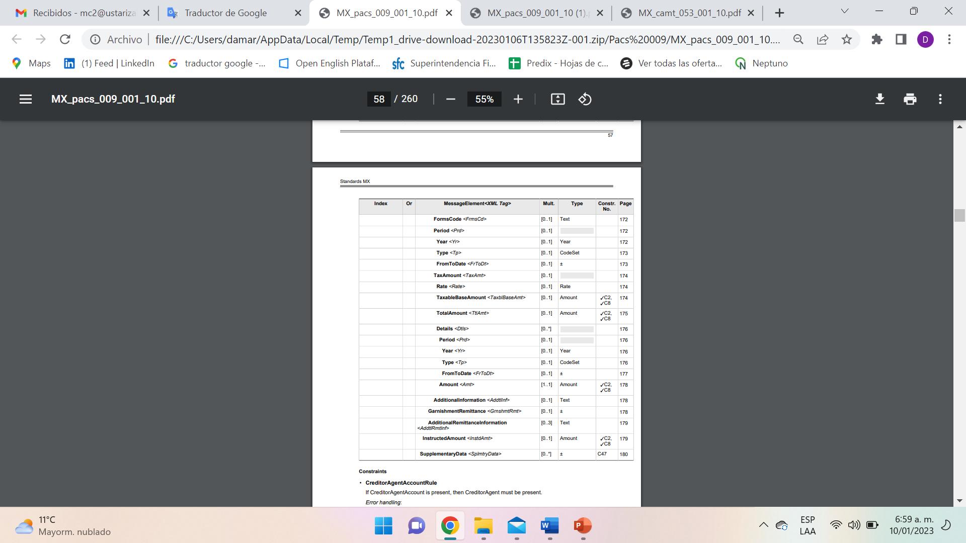The width and height of the screenshot is (966, 543).
Task: Switch to MX_camt_053_001_10.pdf tab
Action: point(689,13)
